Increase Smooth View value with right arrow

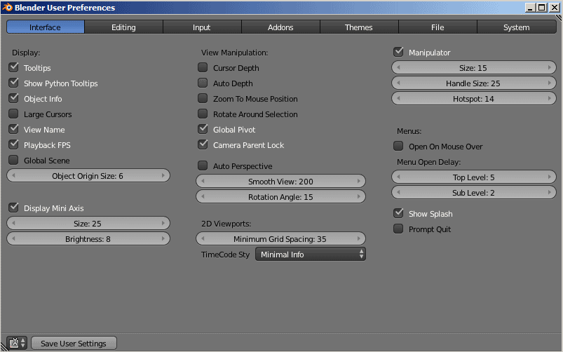(358, 182)
